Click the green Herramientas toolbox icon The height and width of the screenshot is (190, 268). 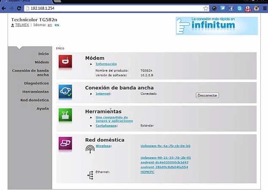point(65,116)
